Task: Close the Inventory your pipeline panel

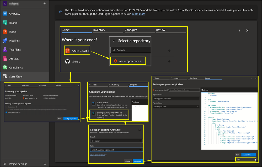Action: (x=78, y=86)
